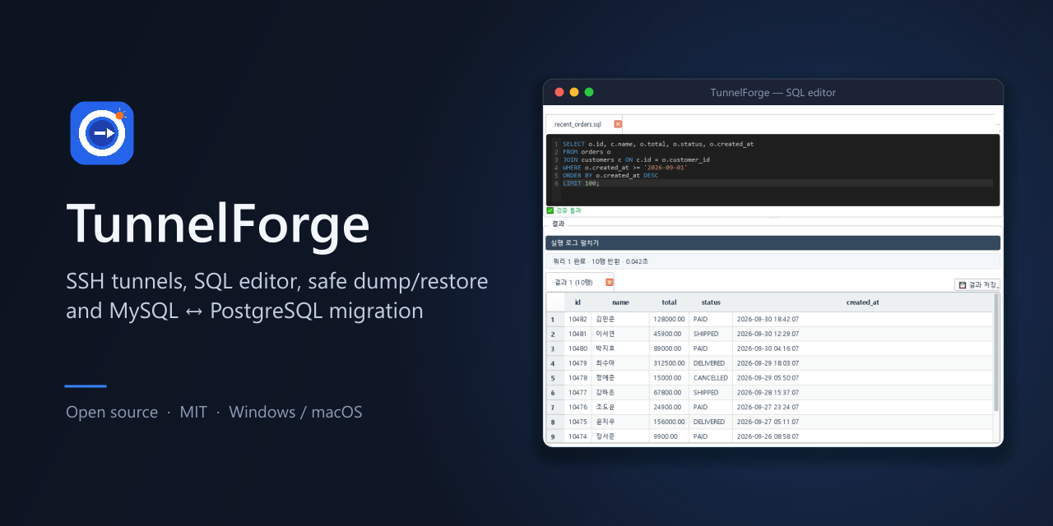Sort results by the id column header
This screenshot has height=526, width=1053.
click(x=578, y=302)
